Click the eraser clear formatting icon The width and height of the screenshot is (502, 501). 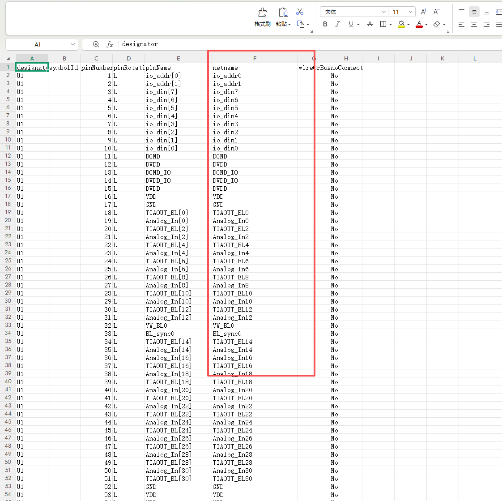pos(437,24)
